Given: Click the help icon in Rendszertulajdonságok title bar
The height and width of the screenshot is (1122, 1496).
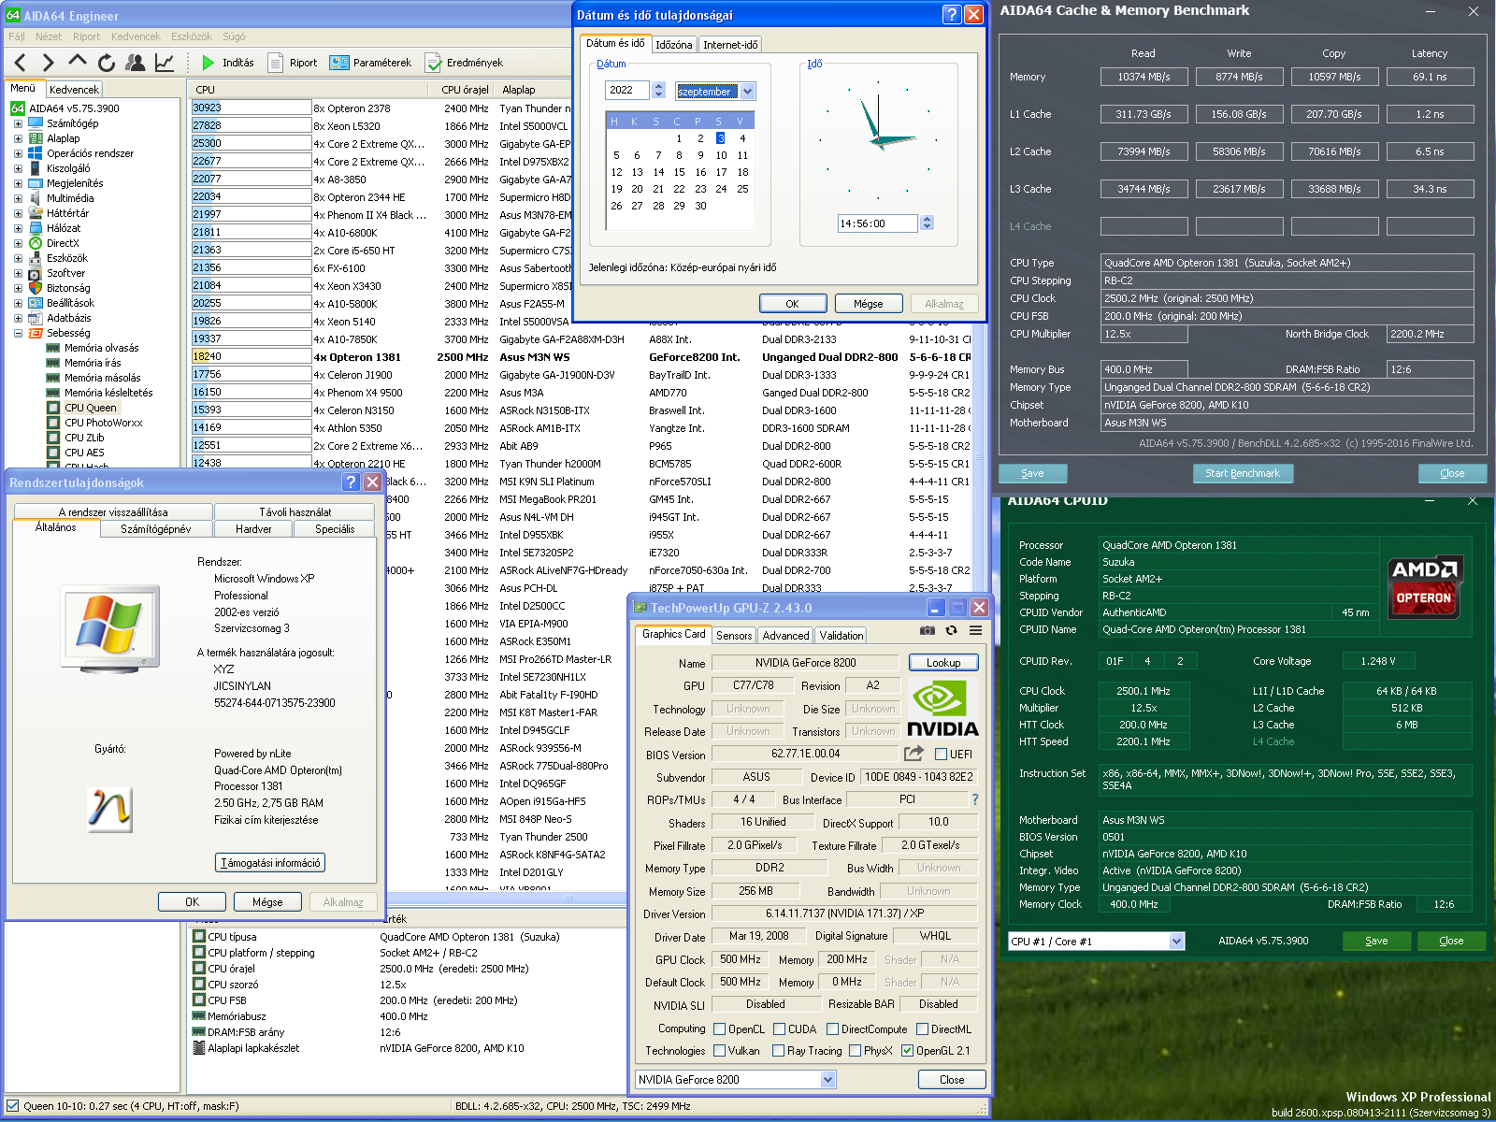Looking at the screenshot, I should (351, 482).
